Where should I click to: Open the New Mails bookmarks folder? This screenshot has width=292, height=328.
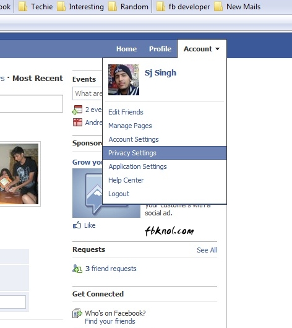tap(237, 7)
